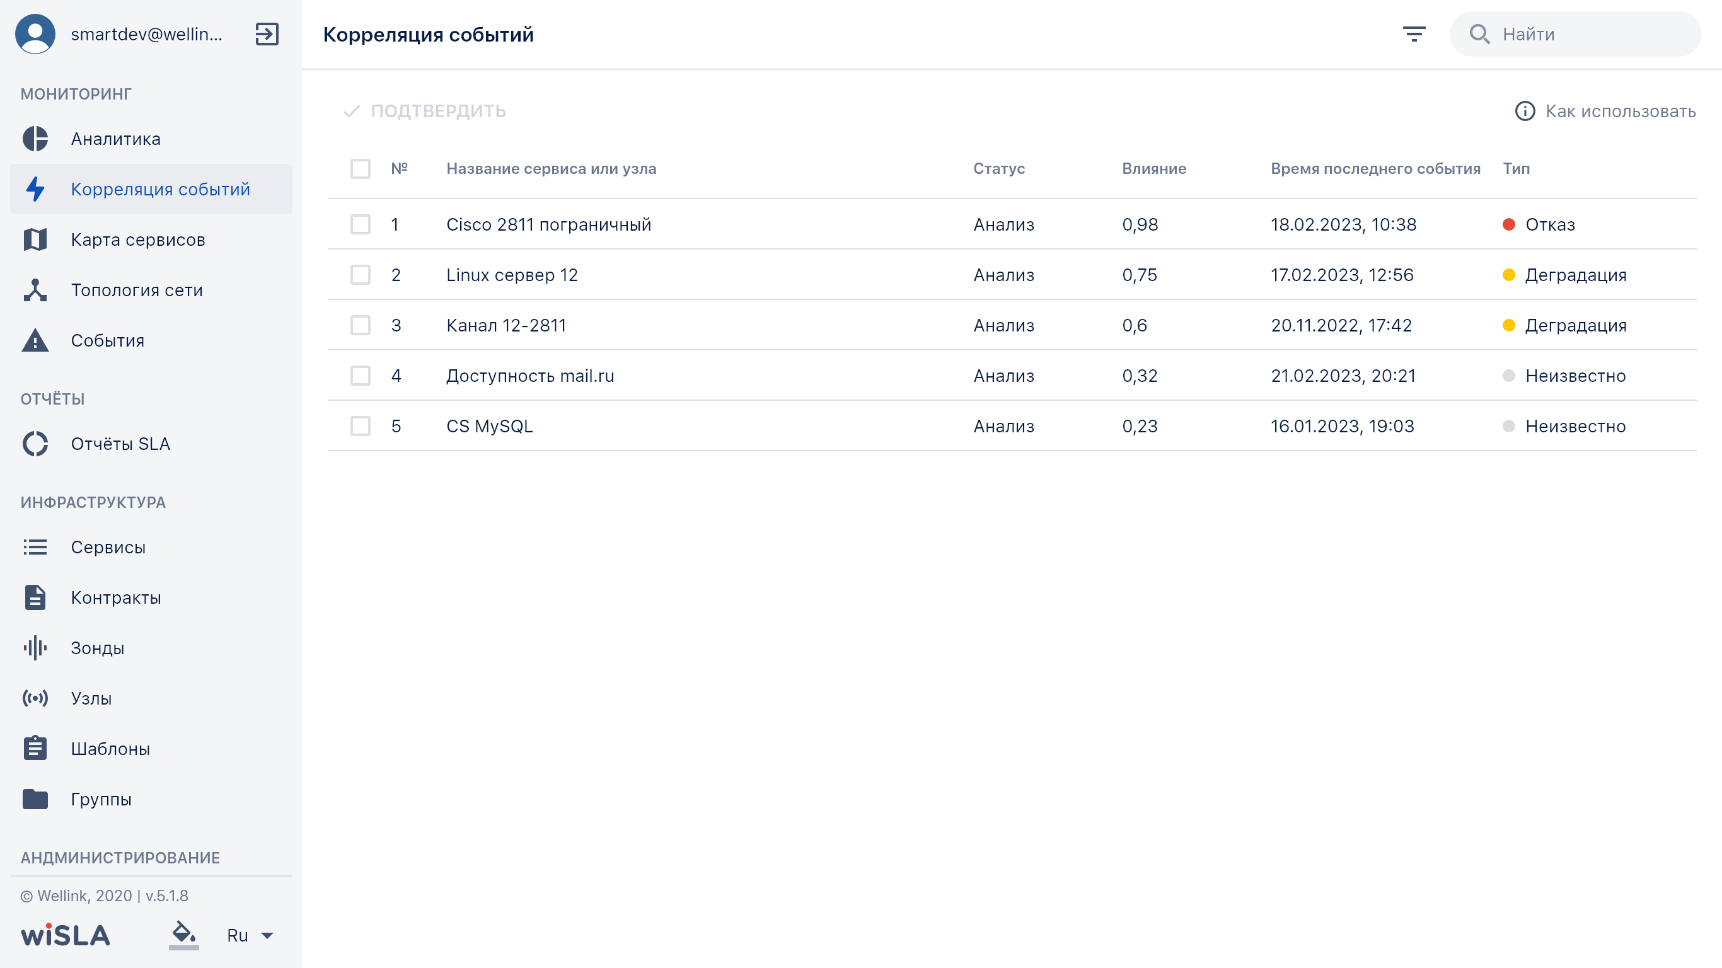Open the filter icon in header
This screenshot has width=1722, height=968.
pos(1414,34)
